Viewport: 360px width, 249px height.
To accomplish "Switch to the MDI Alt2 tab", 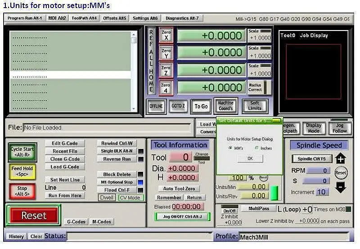I will pos(57,18).
